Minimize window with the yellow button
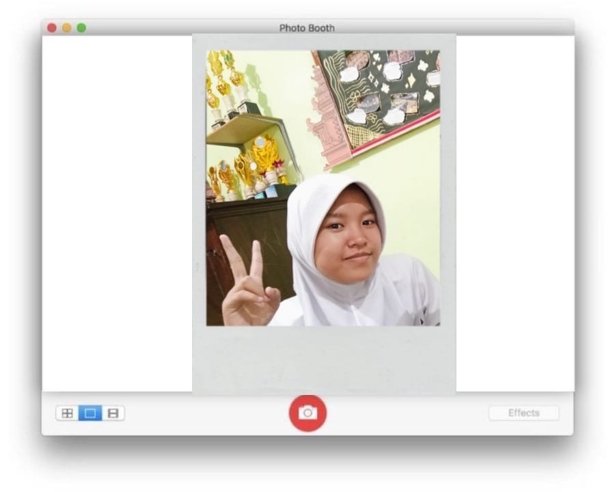The height and width of the screenshot is (492, 615). click(x=67, y=28)
